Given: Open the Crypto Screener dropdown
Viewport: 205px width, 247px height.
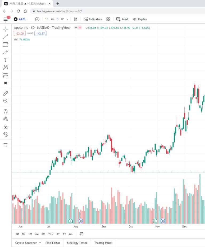Looking at the screenshot, I should [27, 243].
